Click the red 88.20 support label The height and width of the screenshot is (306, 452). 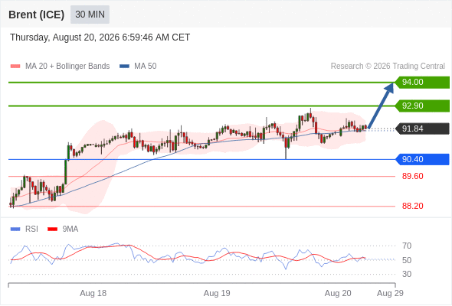click(x=412, y=206)
